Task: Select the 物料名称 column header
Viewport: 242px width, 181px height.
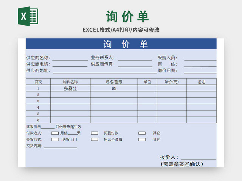Action: (x=70, y=82)
